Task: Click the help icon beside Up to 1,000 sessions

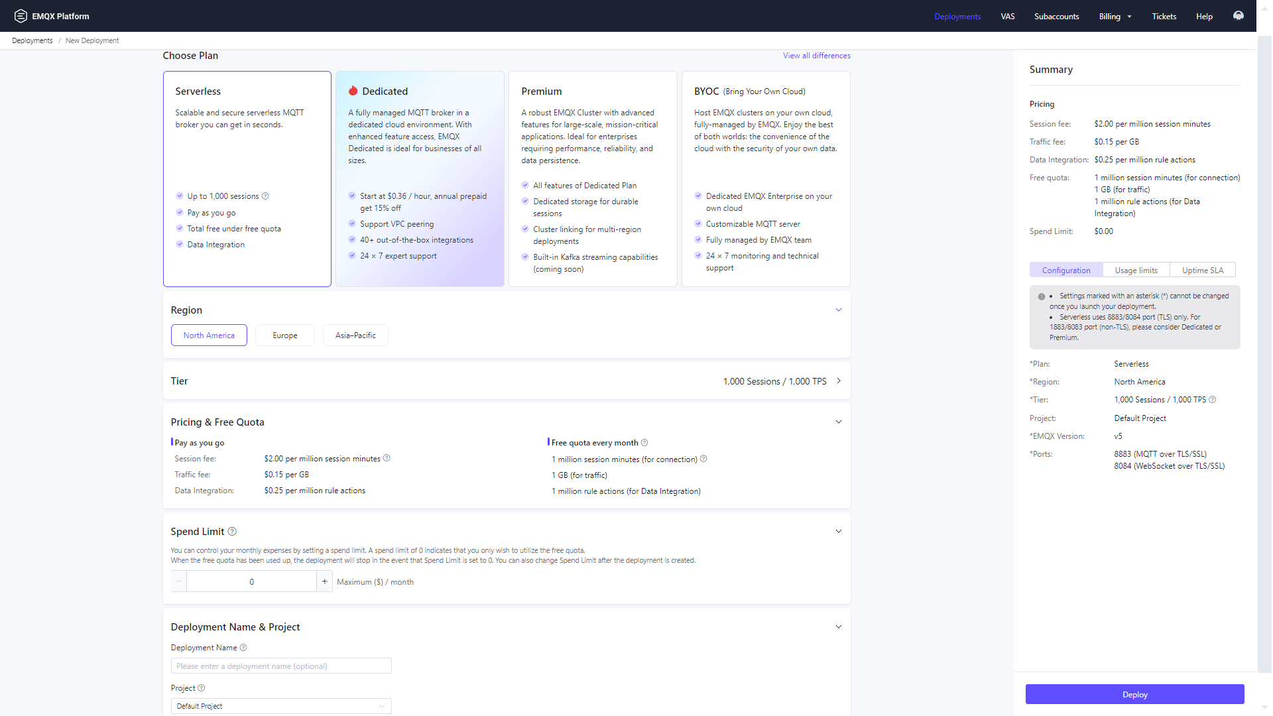Action: tap(266, 196)
